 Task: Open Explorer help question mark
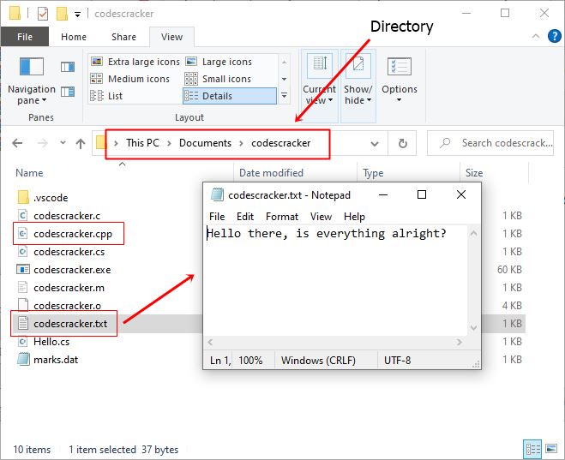tap(554, 36)
